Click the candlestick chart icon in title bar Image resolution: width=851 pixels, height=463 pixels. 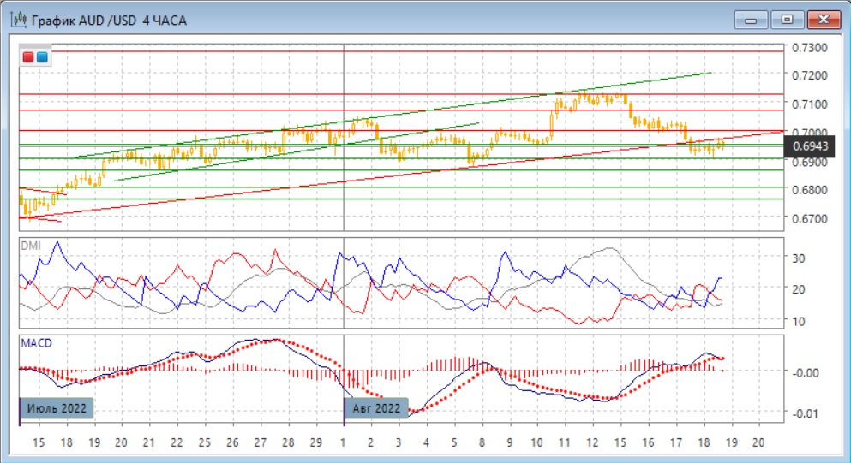click(x=17, y=20)
